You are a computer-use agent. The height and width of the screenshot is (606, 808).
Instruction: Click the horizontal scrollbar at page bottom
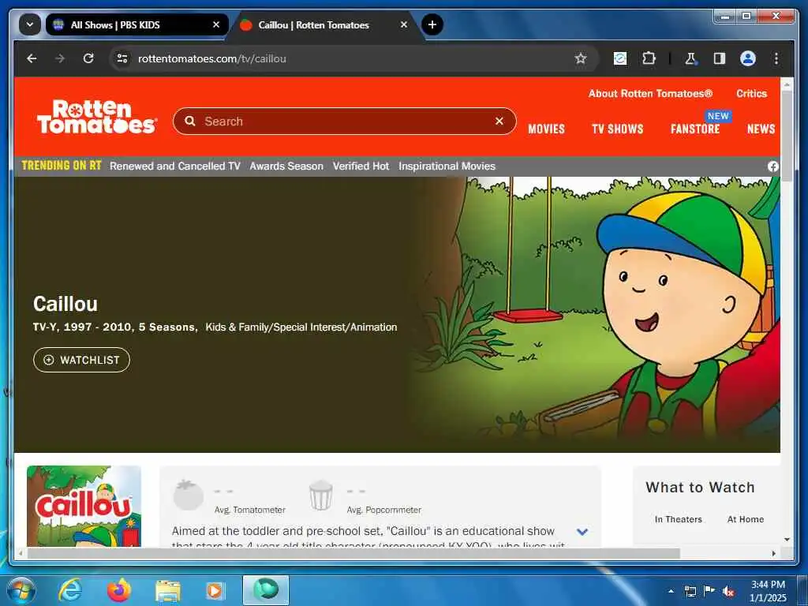[x=353, y=553]
